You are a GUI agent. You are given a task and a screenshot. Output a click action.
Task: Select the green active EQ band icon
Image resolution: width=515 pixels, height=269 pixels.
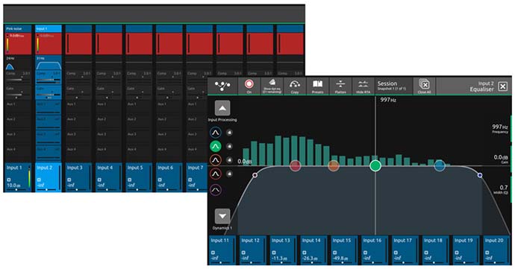point(216,146)
